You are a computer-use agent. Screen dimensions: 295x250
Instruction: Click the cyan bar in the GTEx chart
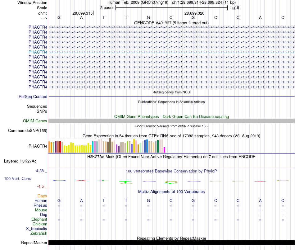click(x=93, y=147)
